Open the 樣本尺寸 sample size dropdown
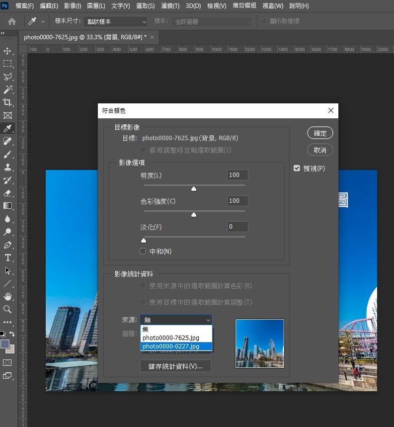Viewport: 394px width, 427px height. pyautogui.click(x=116, y=21)
